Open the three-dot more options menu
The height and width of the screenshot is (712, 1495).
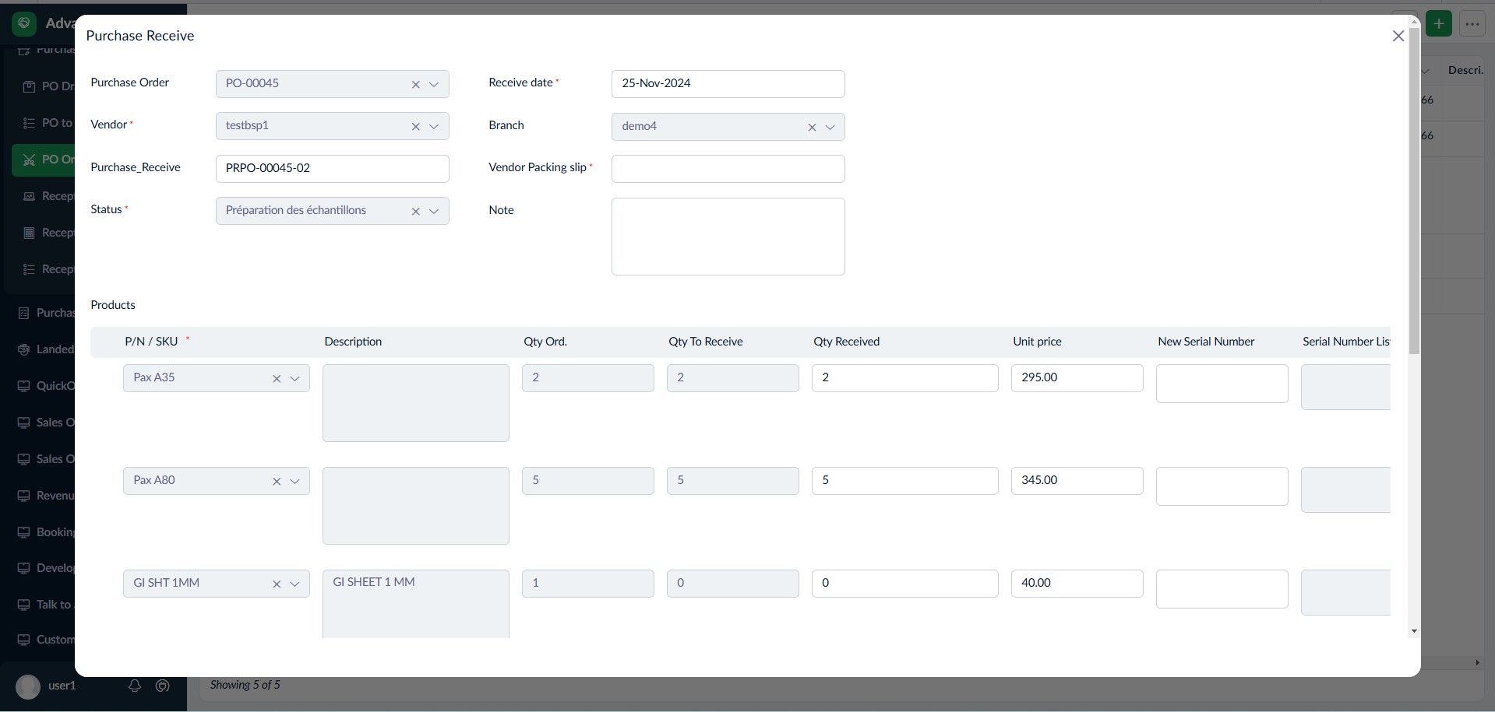coord(1472,24)
